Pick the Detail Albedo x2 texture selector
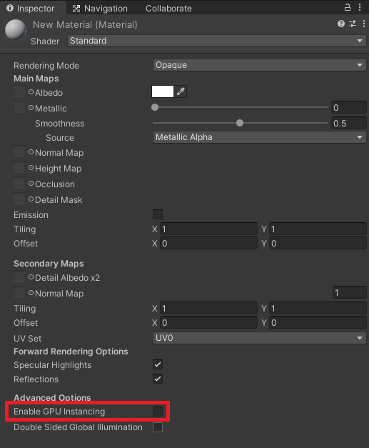The width and height of the screenshot is (369, 448). tap(31, 277)
